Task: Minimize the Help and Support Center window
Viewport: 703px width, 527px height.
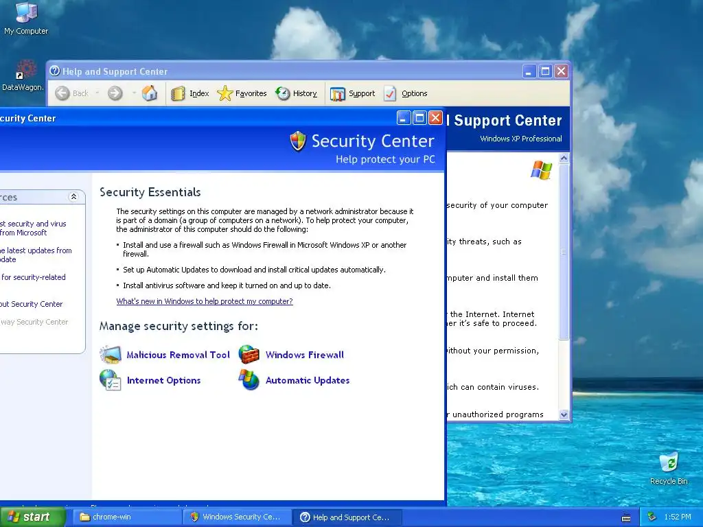Action: [529, 71]
